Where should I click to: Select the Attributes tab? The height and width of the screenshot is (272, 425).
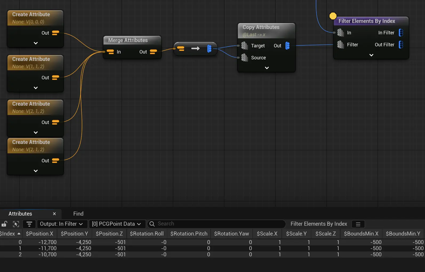pos(20,214)
